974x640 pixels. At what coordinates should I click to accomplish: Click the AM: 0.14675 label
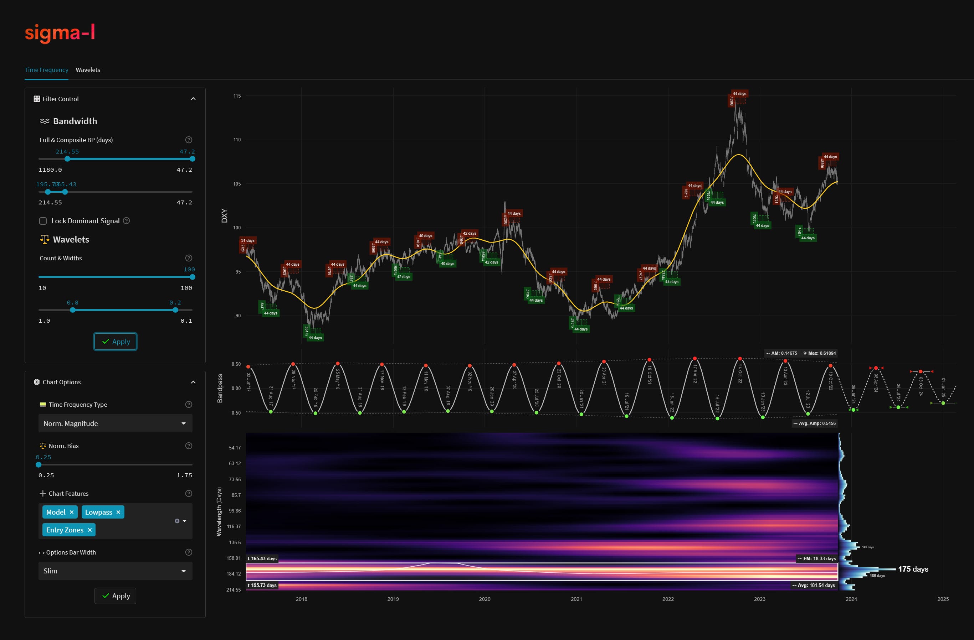click(781, 353)
